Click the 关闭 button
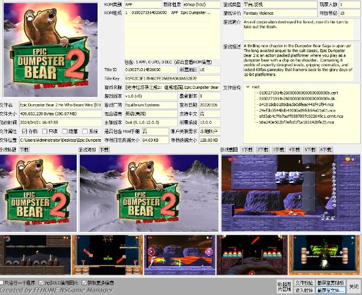 (x=353, y=286)
